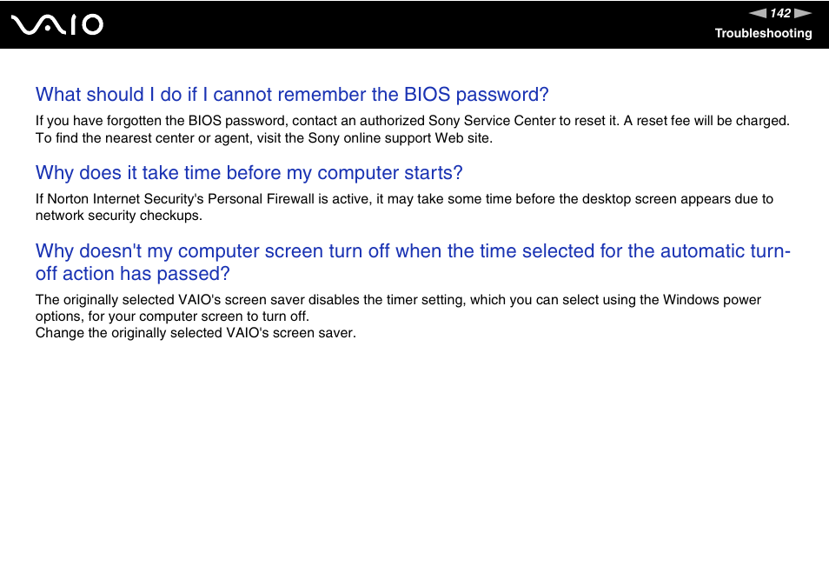The image size is (829, 586).
Task: Click 'off action has passed?' heading line
Action: coord(133,274)
